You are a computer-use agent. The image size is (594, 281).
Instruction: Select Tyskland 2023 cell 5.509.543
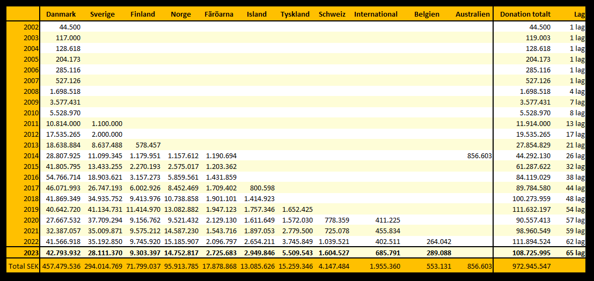(x=297, y=252)
